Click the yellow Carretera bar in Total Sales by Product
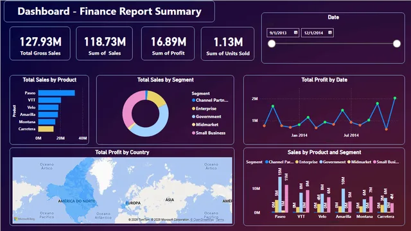The height and width of the screenshot is (231, 411). (46, 129)
